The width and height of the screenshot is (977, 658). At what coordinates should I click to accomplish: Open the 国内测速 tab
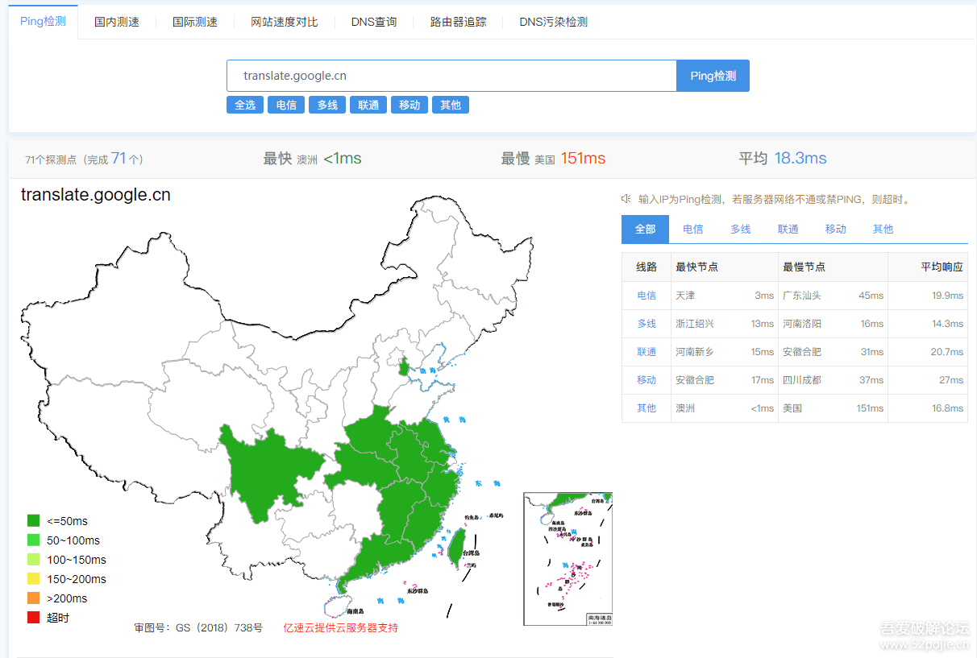tap(117, 22)
